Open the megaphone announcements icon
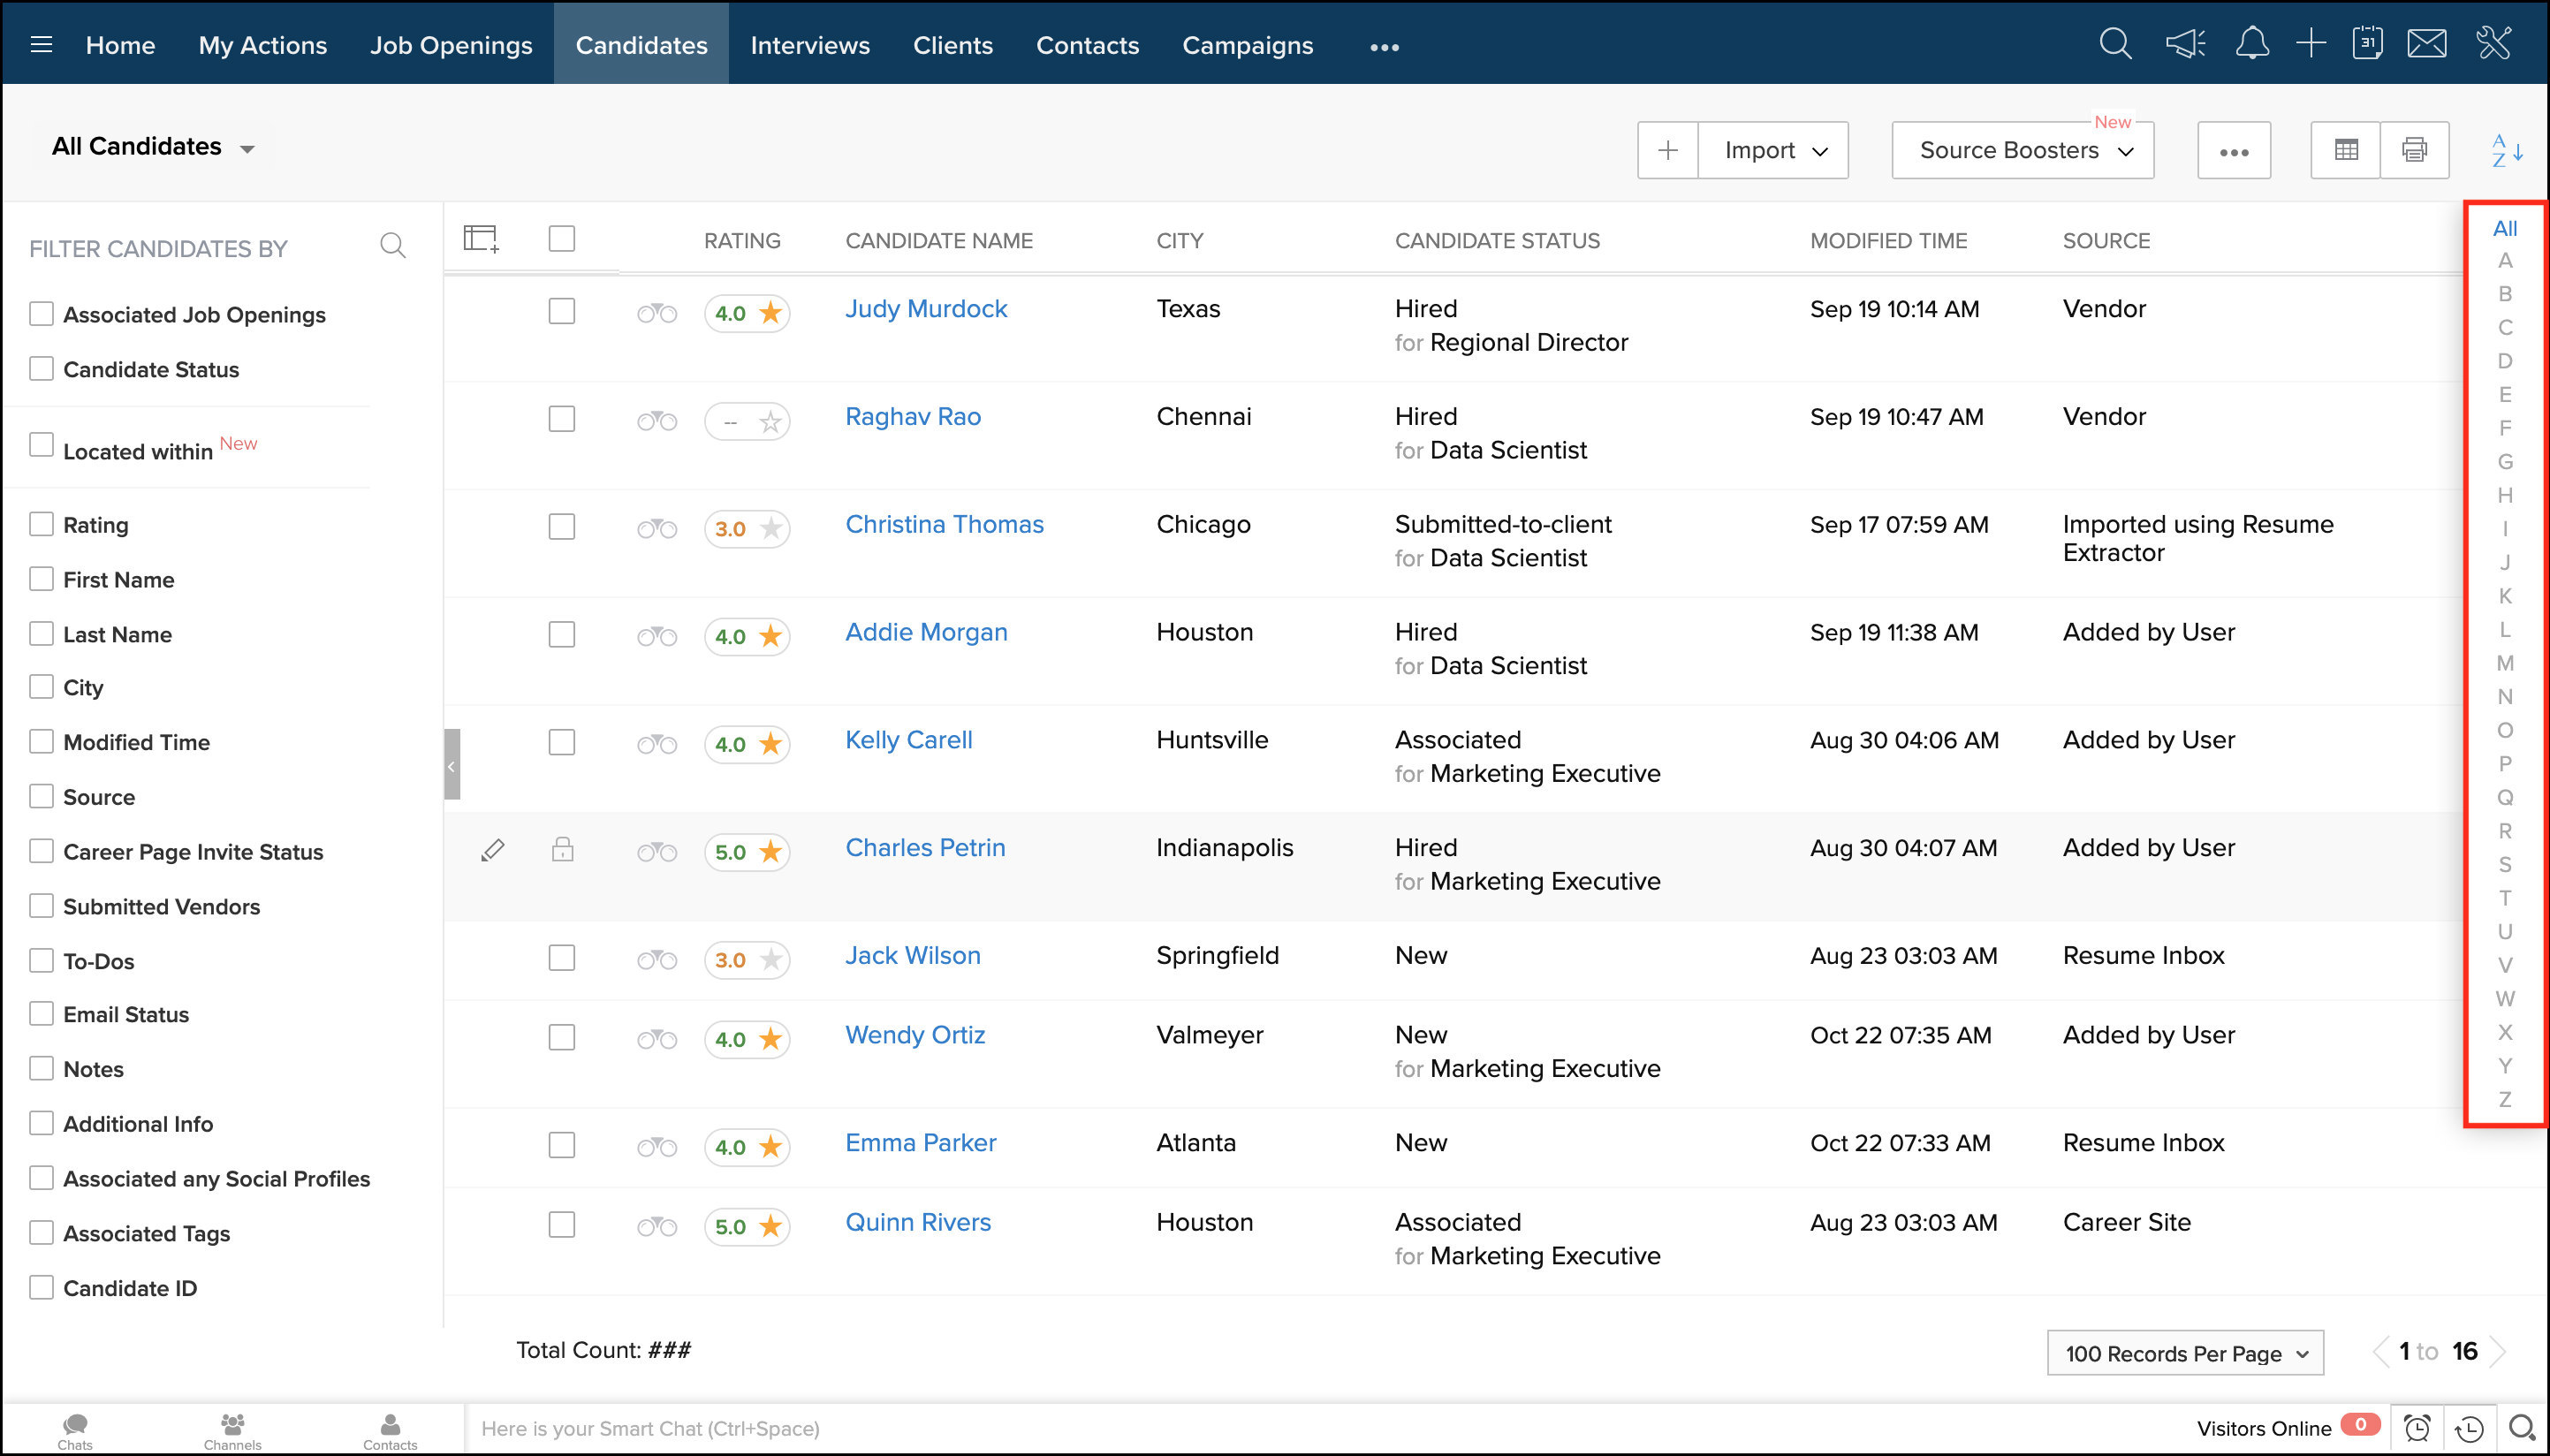2550x1456 pixels. coord(2184,44)
